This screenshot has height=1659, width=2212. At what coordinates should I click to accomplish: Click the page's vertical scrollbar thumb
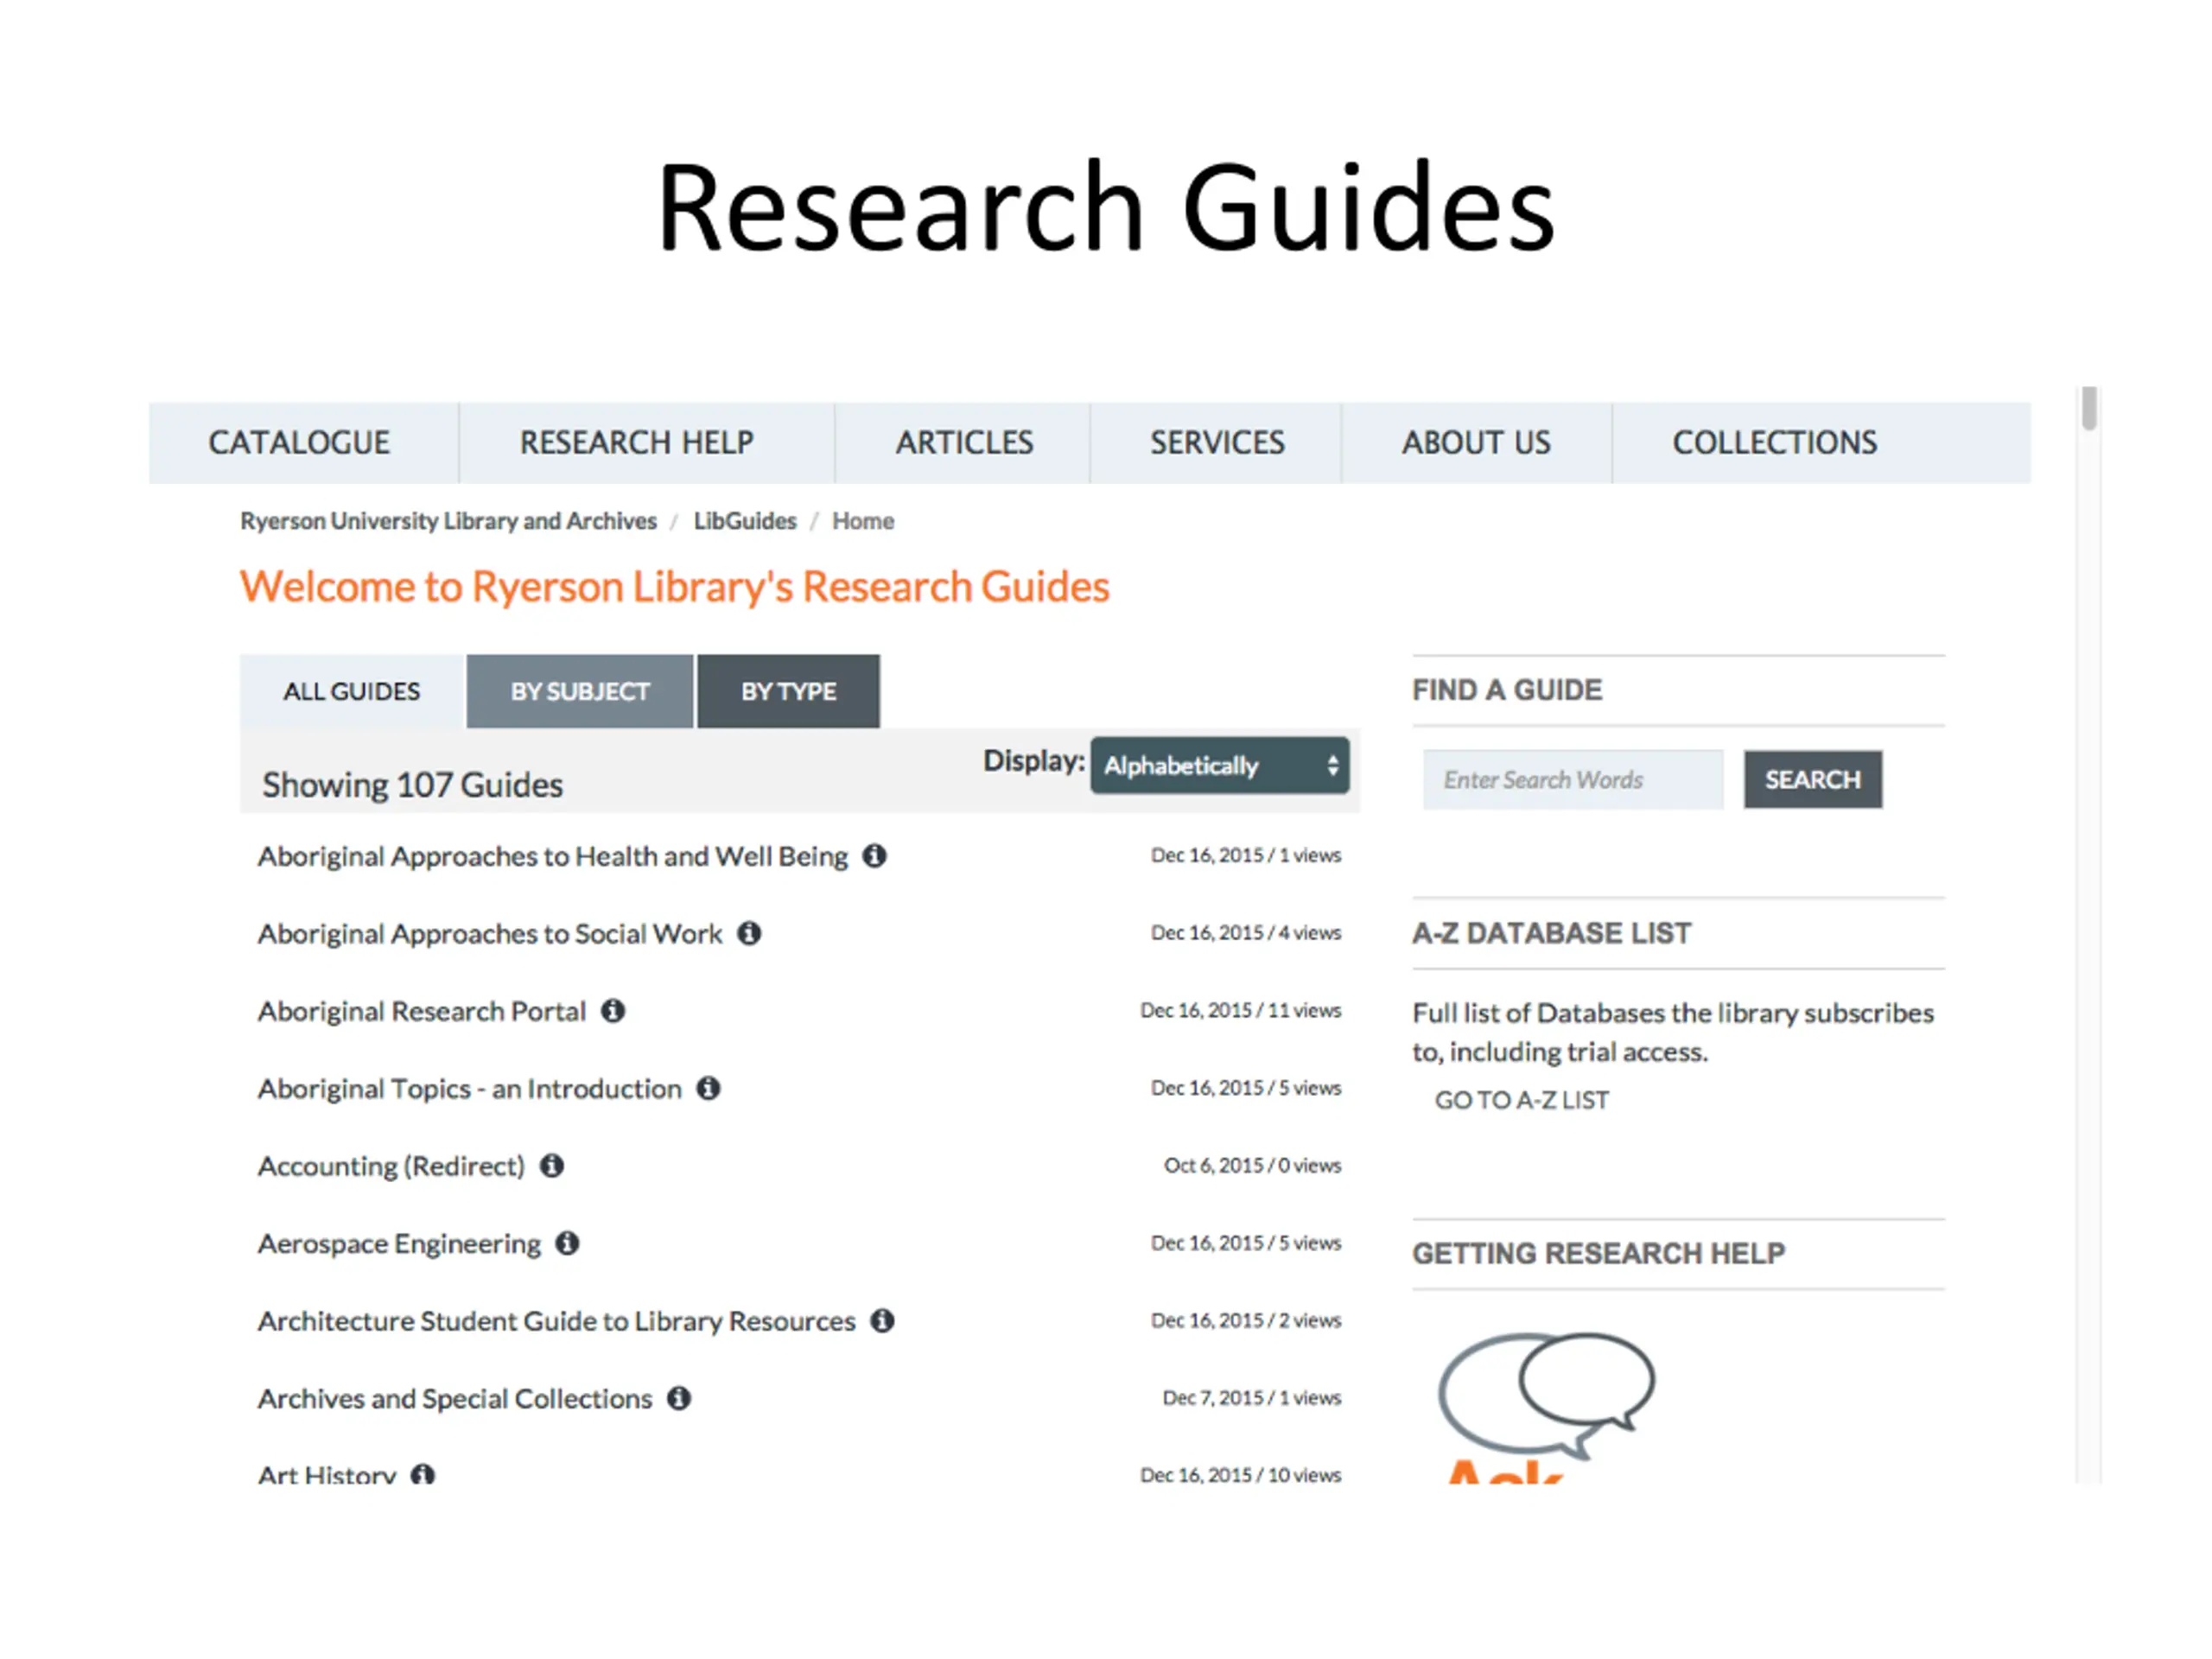[2089, 408]
